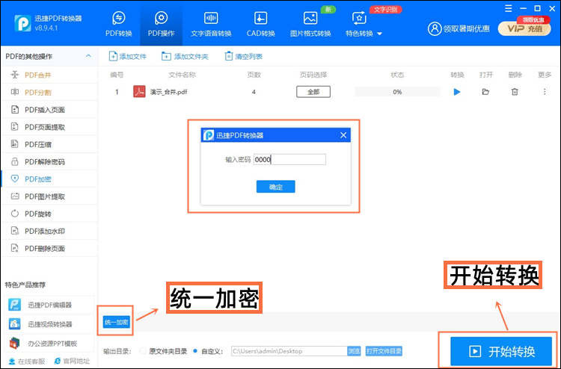Select PDF页面提取 in sidebar
The image size is (561, 369).
49,127
